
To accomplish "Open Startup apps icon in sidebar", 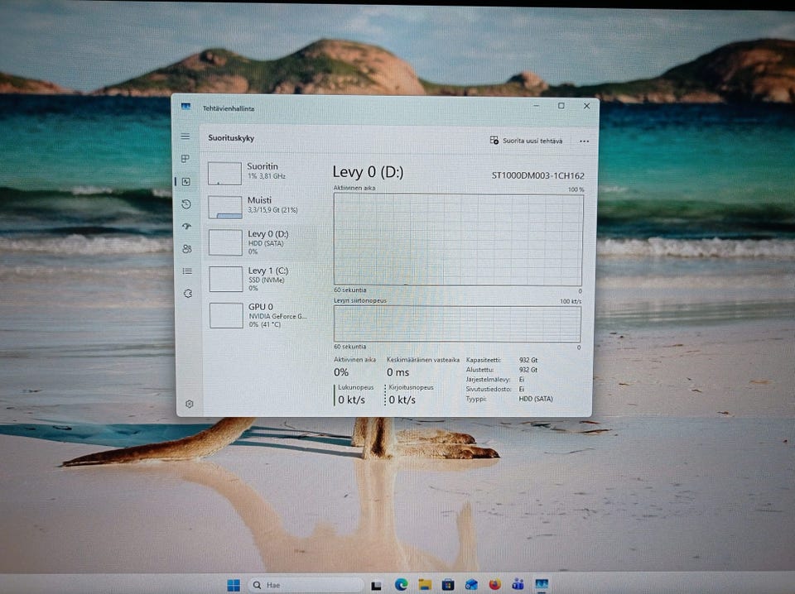I will [x=186, y=227].
